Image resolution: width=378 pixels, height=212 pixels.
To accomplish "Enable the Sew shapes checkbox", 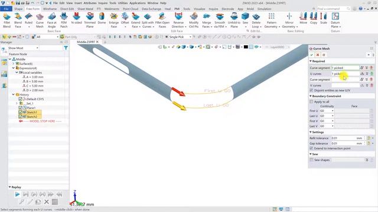I will coord(311,160).
